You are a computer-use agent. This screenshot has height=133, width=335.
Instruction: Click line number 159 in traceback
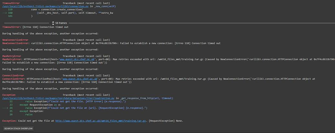pos(10,9)
